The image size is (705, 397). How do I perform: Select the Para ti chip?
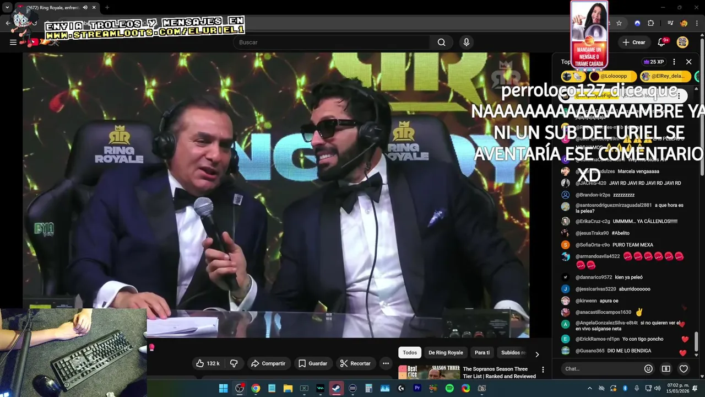coord(482,353)
